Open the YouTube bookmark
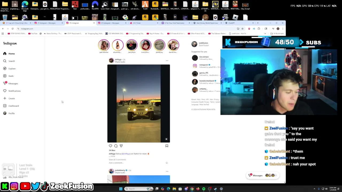Image resolution: width=342 pixels, height=192 pixels. pyautogui.click(x=33, y=34)
